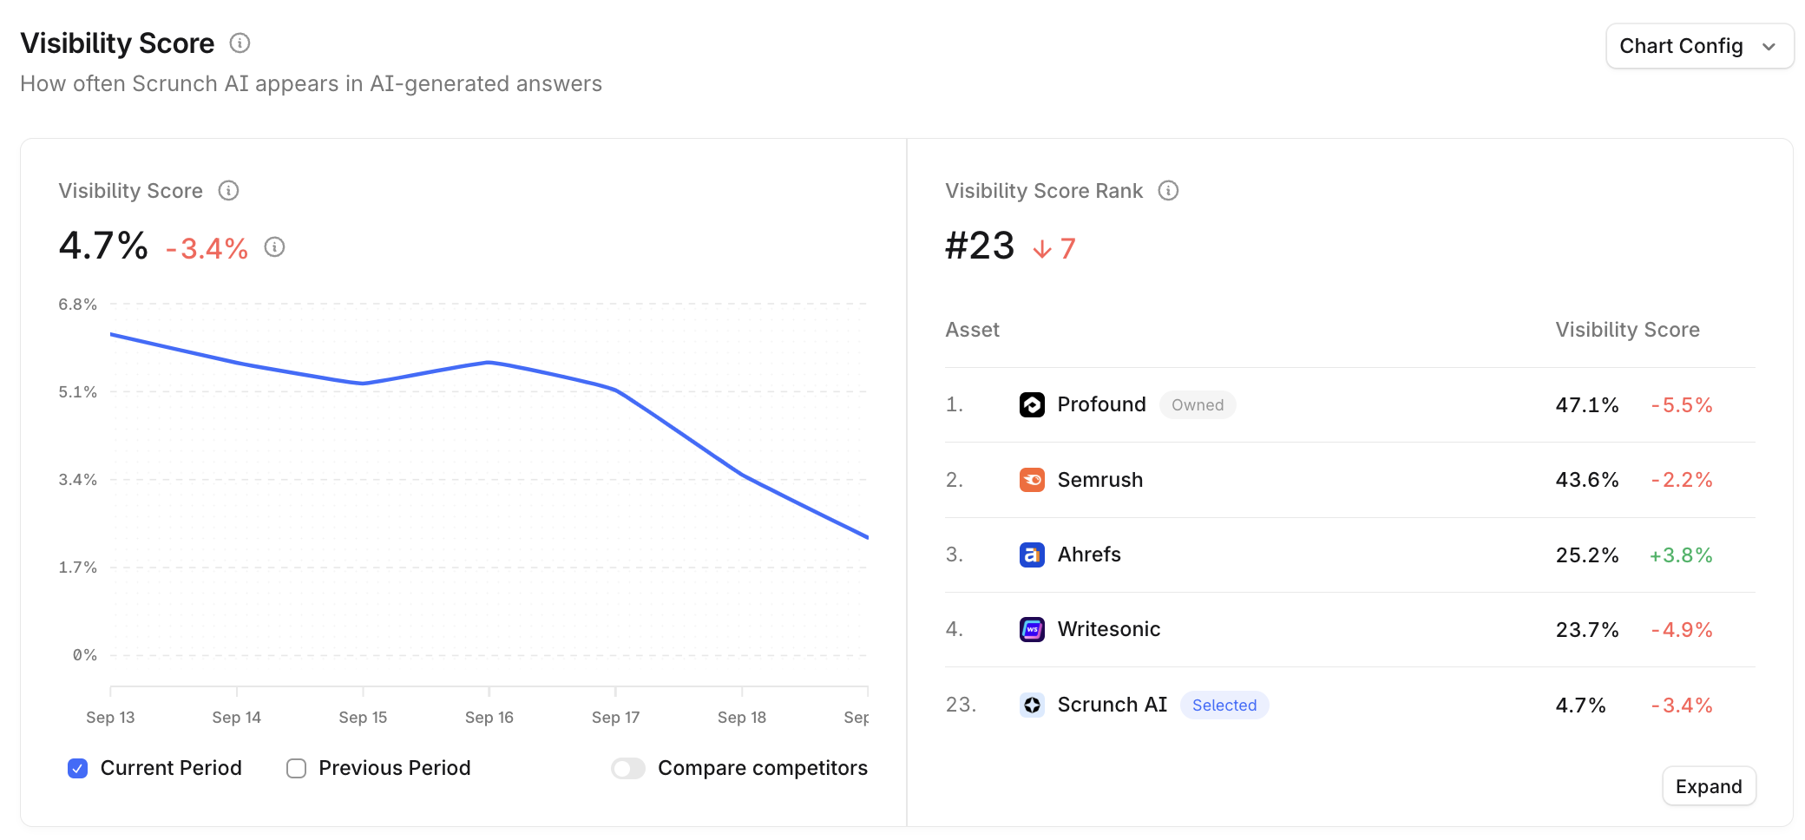Click the Semrush logo icon
1805x840 pixels.
click(x=1032, y=480)
